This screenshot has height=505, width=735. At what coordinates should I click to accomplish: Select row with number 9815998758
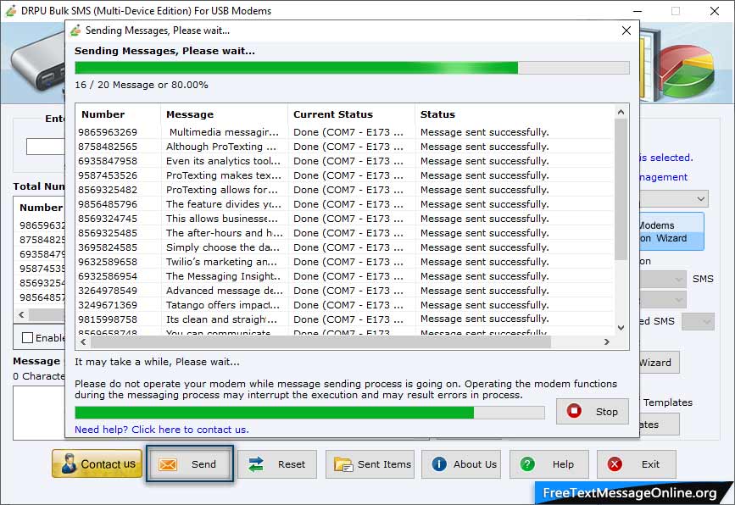[344, 319]
